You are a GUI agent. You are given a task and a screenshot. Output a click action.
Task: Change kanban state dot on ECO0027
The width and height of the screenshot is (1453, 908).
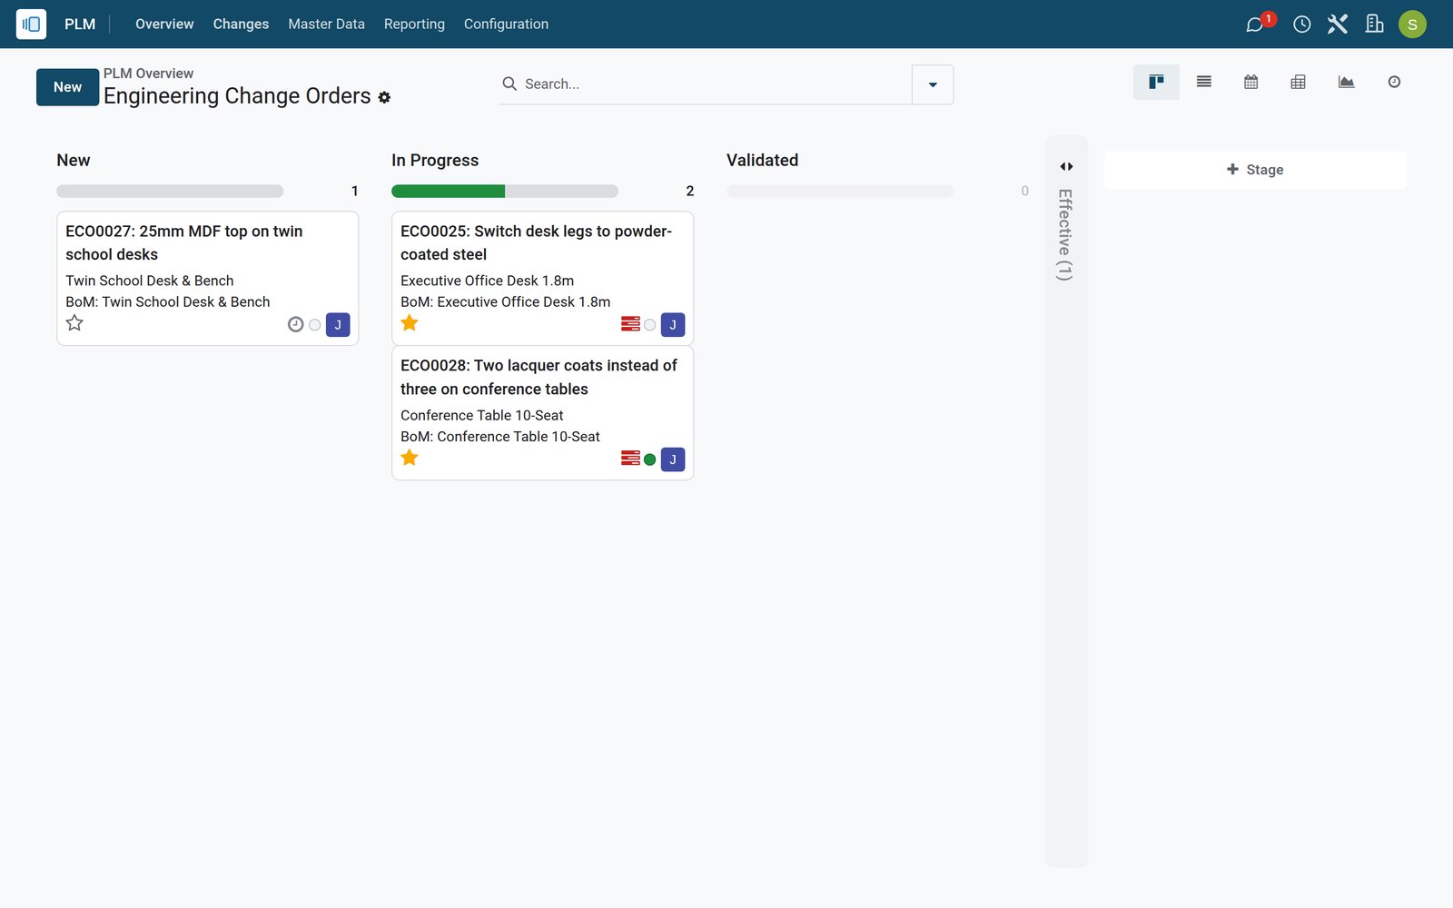point(314,325)
